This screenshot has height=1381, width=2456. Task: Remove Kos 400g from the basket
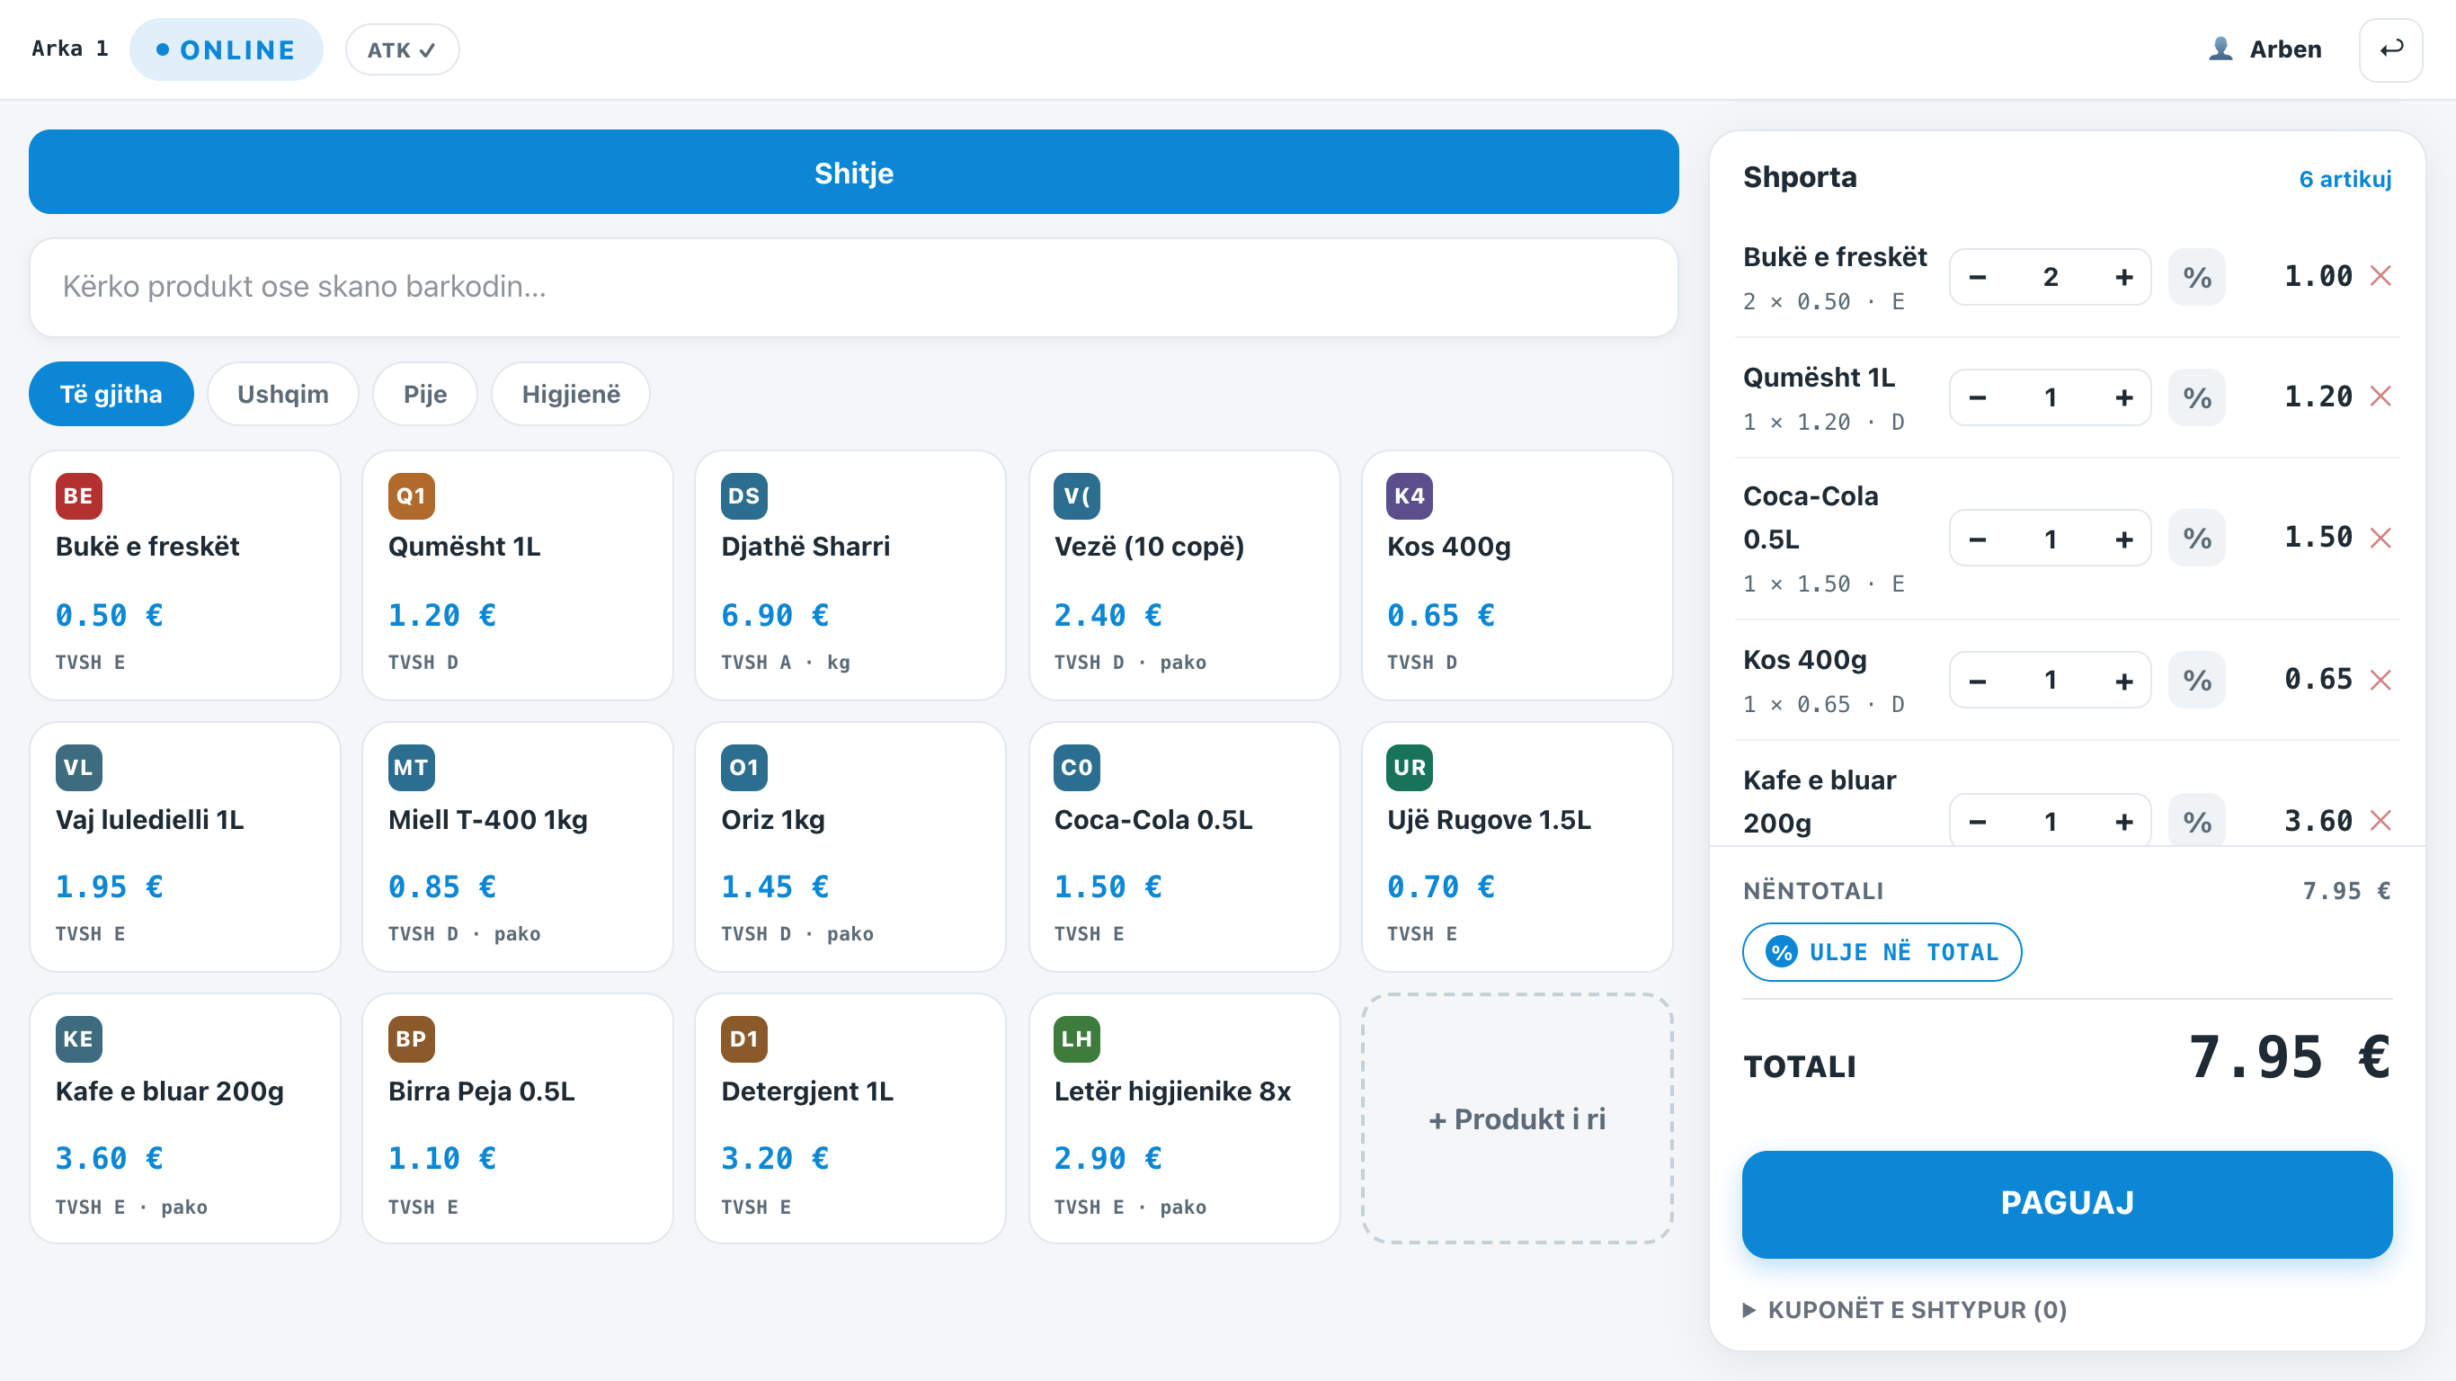(x=2380, y=680)
